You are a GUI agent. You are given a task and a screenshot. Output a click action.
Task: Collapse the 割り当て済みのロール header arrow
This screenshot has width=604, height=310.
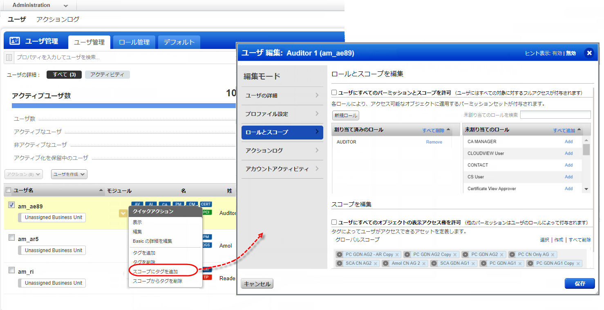(448, 130)
